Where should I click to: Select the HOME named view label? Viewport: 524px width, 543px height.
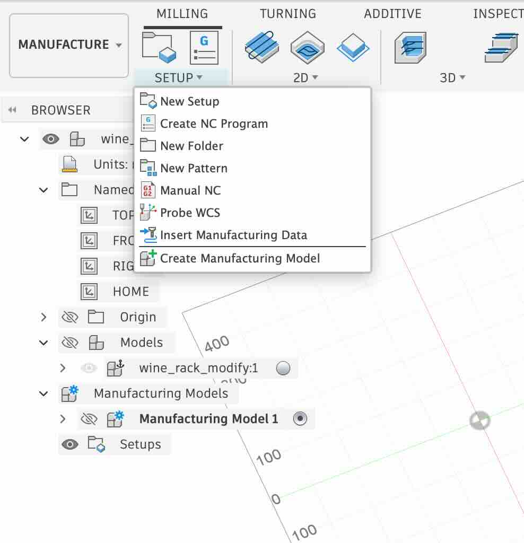[131, 292]
